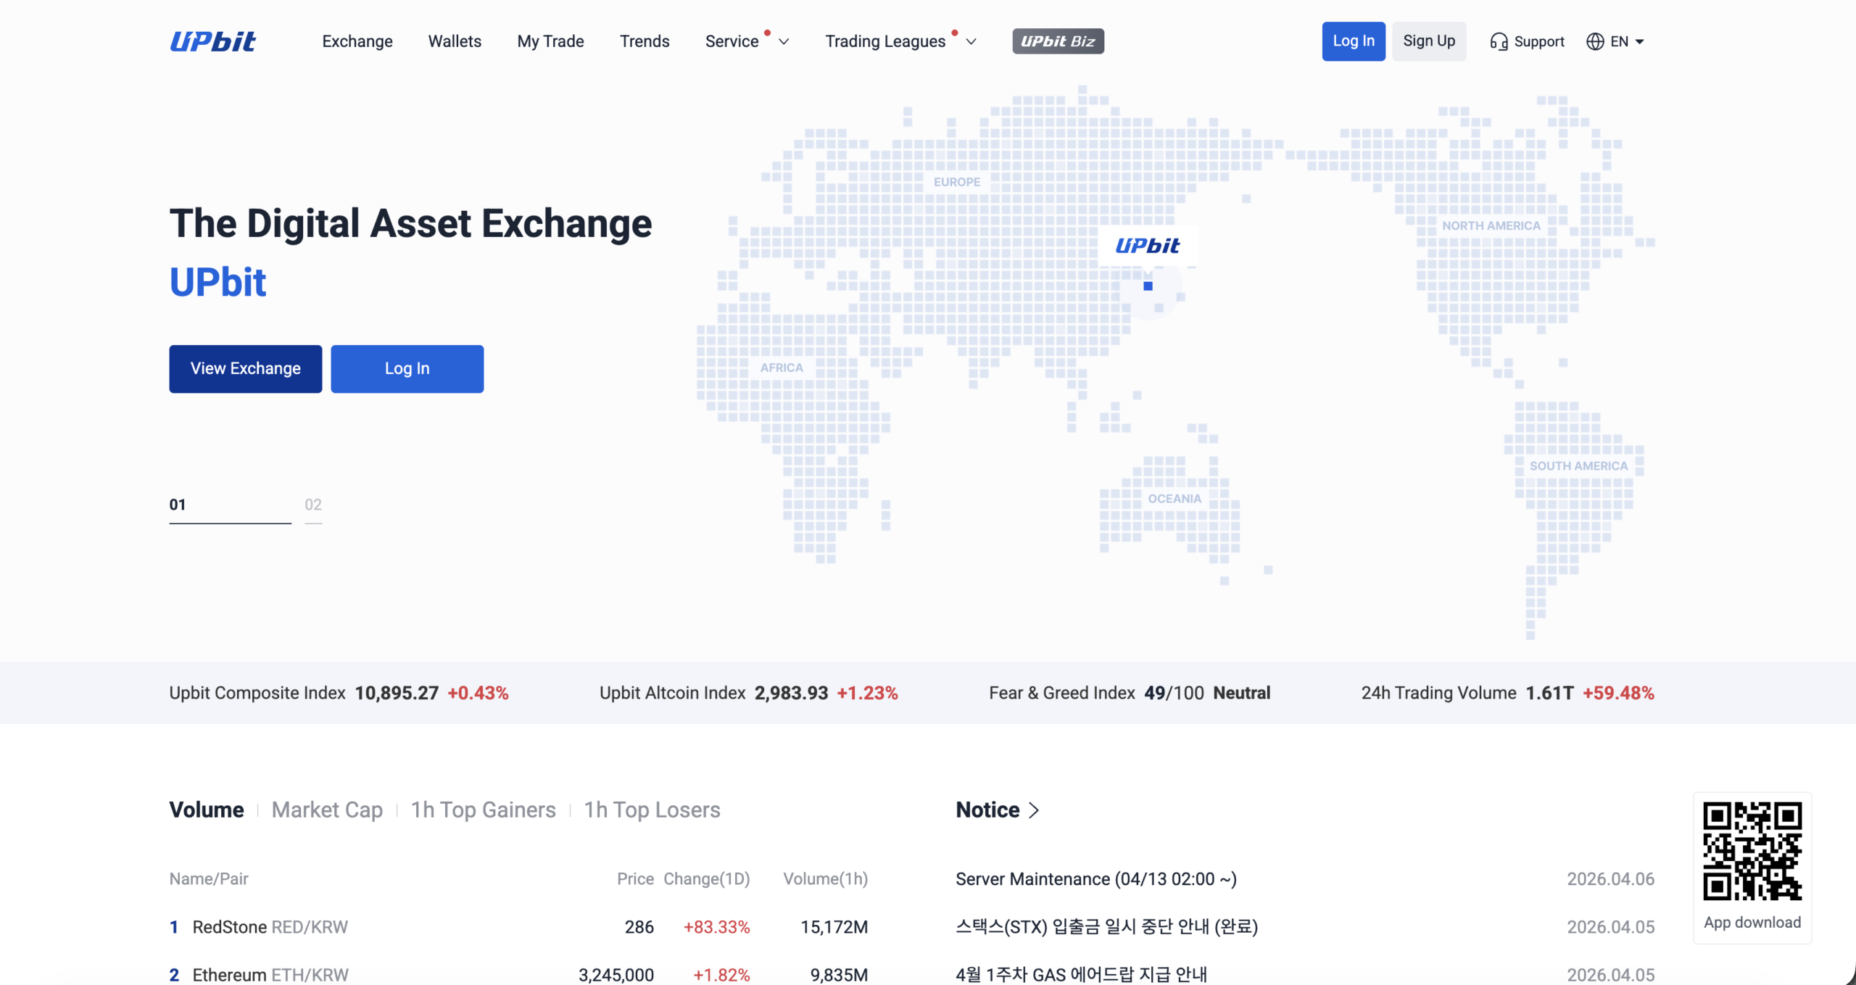Screen dimensions: 1856x985
Task: Click the Sign Up button
Action: [1429, 41]
